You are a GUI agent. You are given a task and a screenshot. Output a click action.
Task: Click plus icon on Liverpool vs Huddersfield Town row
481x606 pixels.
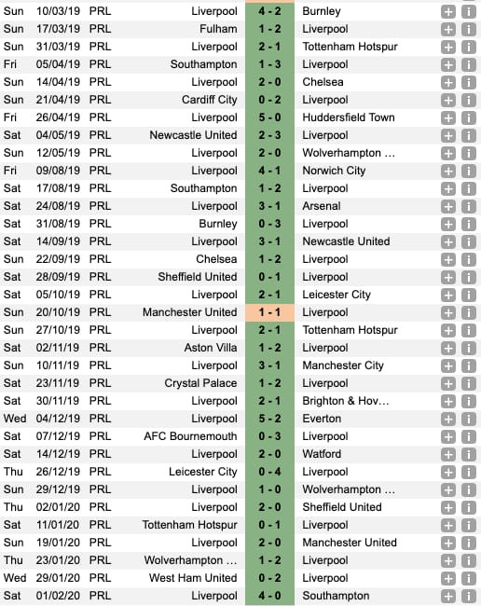(448, 117)
